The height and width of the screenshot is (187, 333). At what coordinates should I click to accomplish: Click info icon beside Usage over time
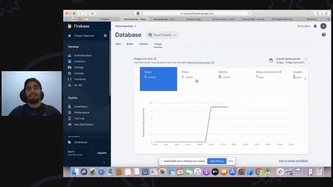pyautogui.click(x=155, y=59)
